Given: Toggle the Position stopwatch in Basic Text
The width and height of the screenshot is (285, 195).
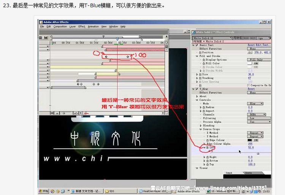Looking at the screenshot, I should (x=200, y=52).
